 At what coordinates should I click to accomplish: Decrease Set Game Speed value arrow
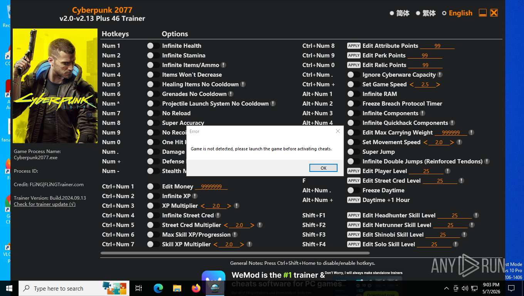pyautogui.click(x=411, y=84)
